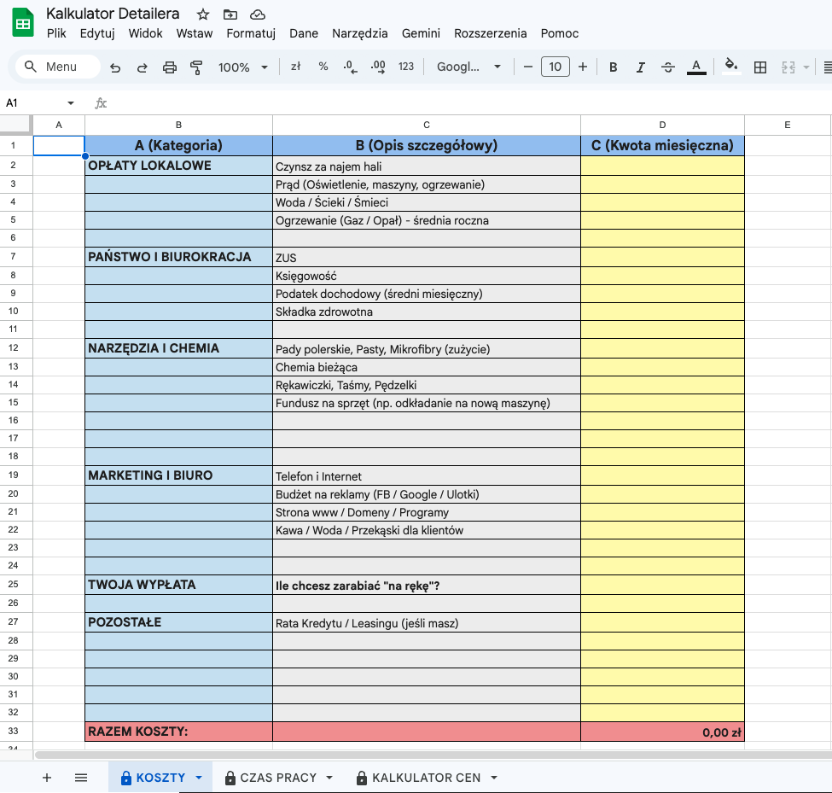Select the paint format roller tool

point(197,67)
